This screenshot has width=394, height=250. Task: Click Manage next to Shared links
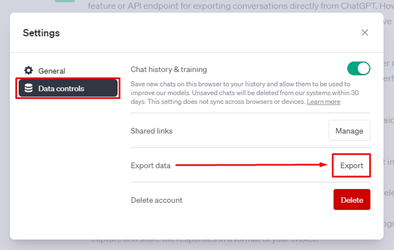tap(349, 130)
